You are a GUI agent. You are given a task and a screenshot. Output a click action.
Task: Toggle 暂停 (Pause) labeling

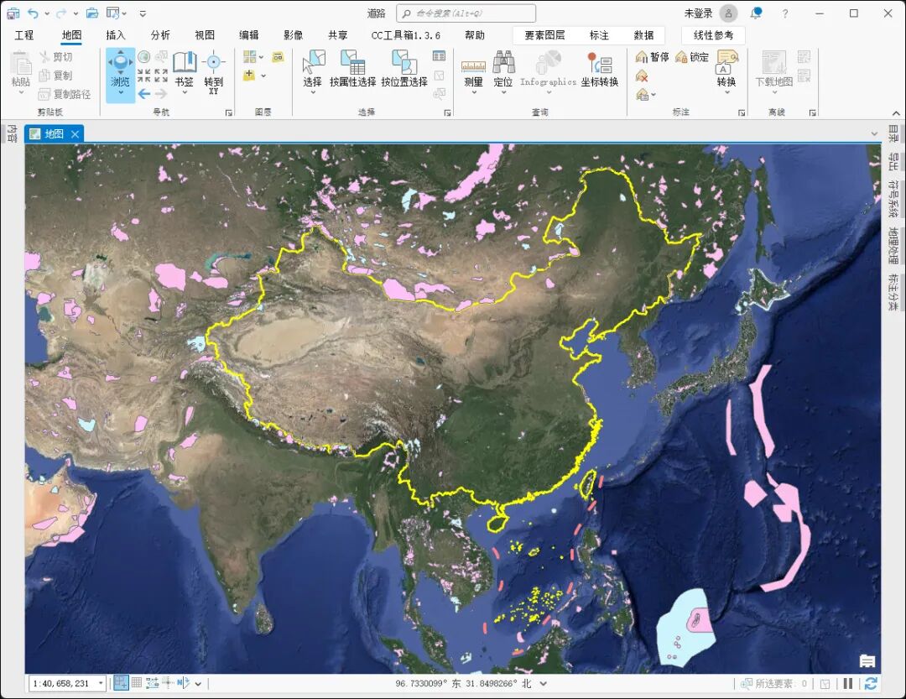pyautogui.click(x=652, y=57)
